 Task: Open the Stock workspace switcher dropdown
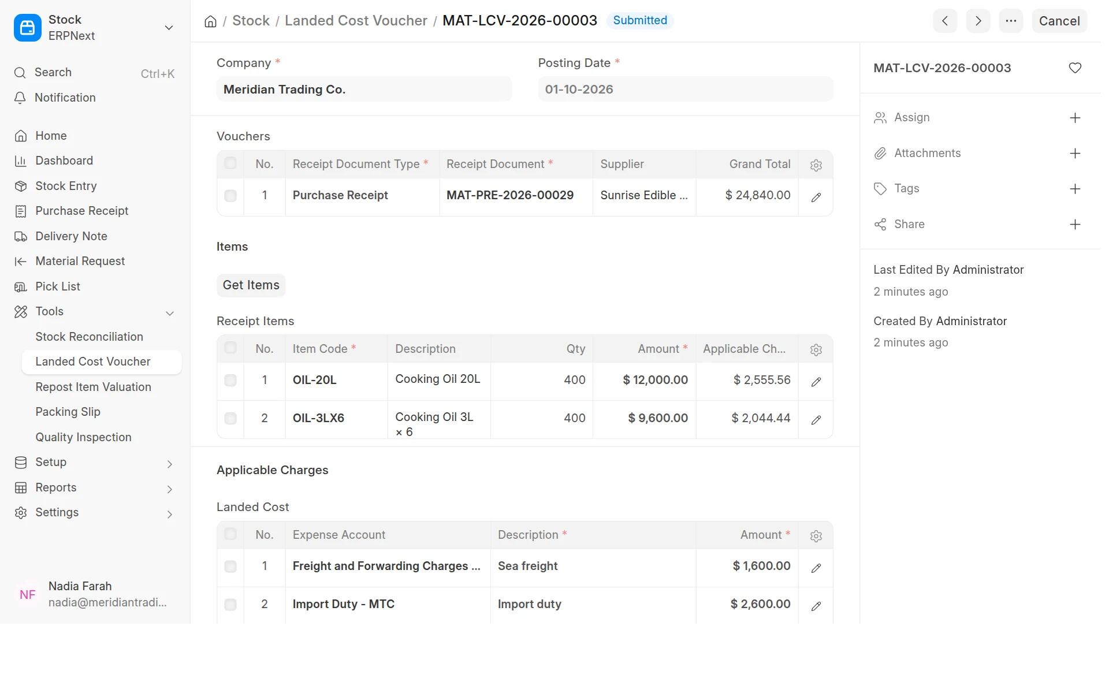[169, 28]
